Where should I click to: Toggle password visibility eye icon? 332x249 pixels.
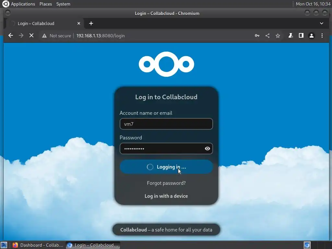pyautogui.click(x=207, y=148)
